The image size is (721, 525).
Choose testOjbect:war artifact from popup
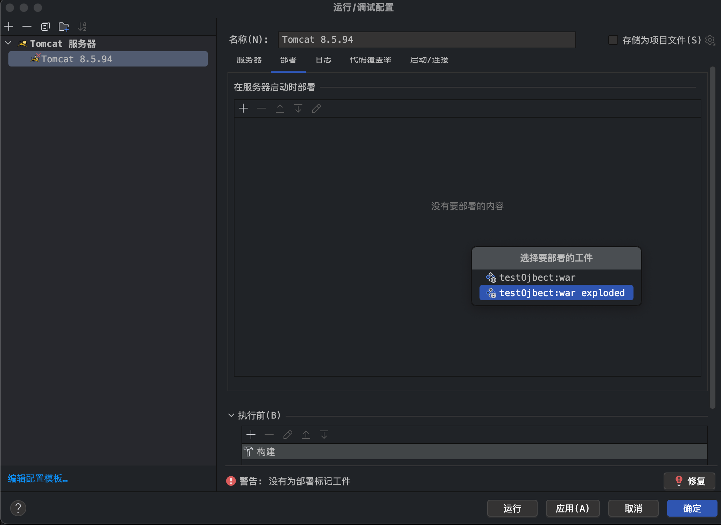[x=556, y=278]
